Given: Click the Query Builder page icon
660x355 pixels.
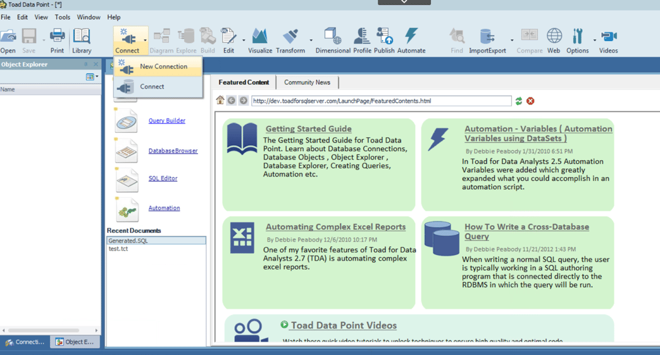Looking at the screenshot, I should coord(127,121).
